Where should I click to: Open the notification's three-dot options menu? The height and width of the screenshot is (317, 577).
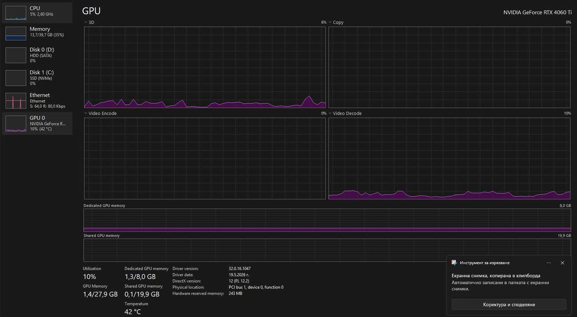549,263
